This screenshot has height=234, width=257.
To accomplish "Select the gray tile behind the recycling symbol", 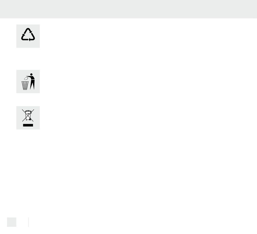I will (28, 36).
